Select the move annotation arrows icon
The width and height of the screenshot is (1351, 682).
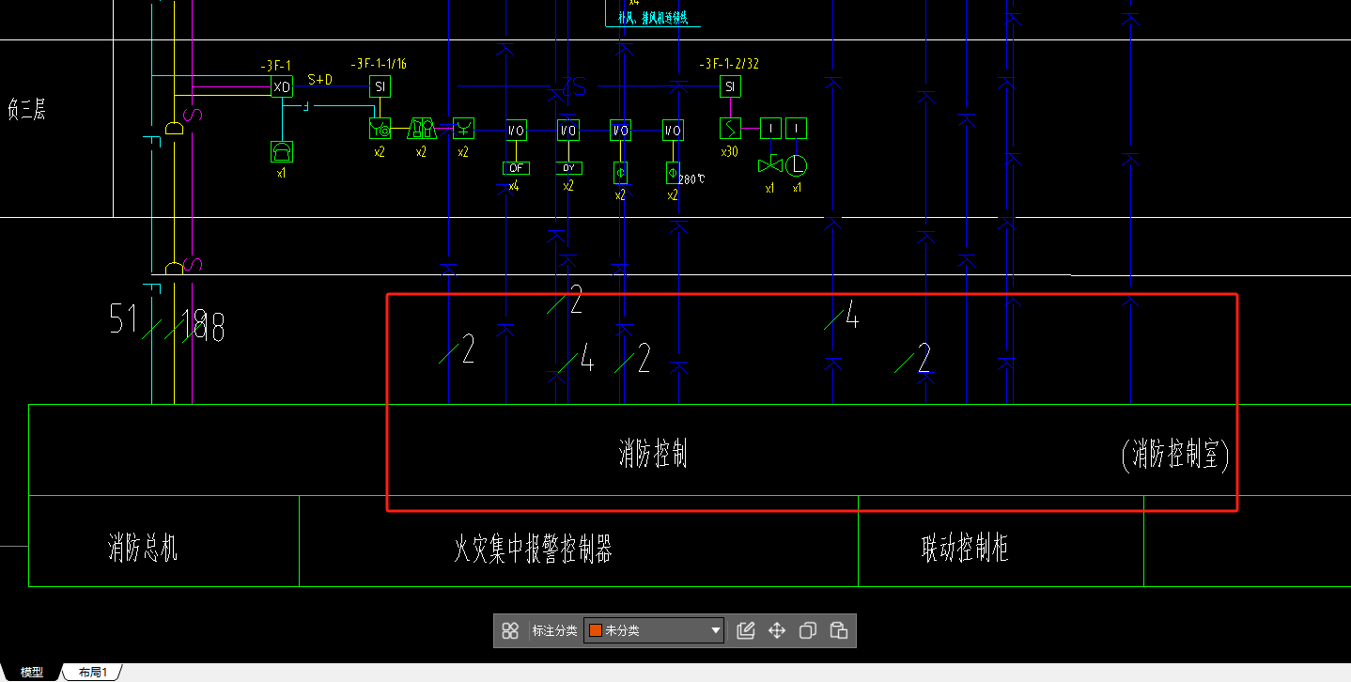[x=777, y=630]
